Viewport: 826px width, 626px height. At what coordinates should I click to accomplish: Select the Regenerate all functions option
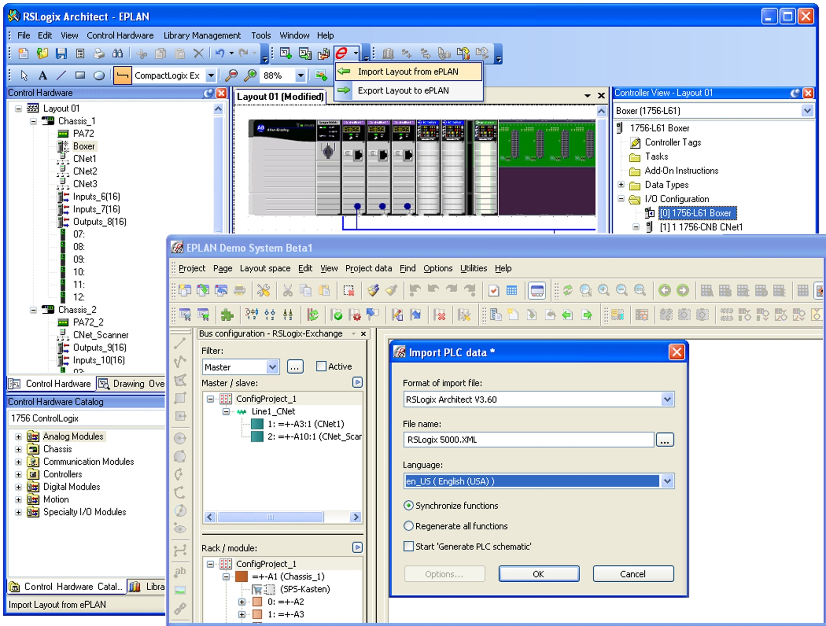(x=409, y=526)
